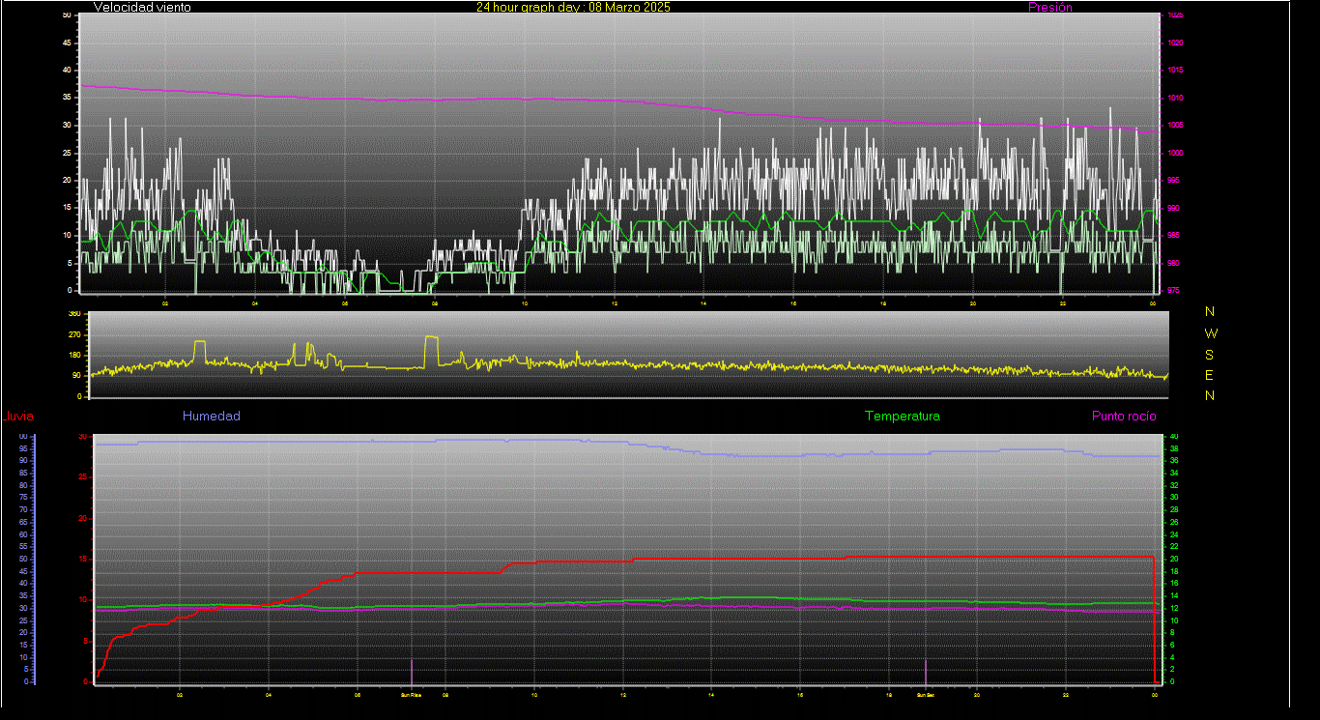Viewport: 1320px width, 720px height.
Task: Click the 38 value on green temperature axis
Action: pyautogui.click(x=1174, y=449)
